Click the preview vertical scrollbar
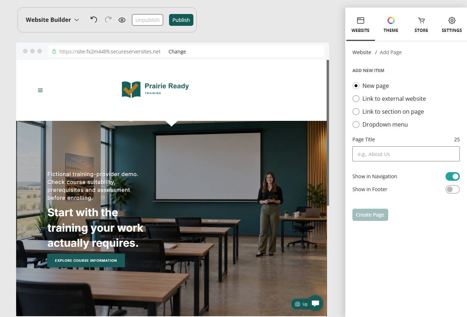The width and height of the screenshot is (467, 317). [x=328, y=133]
